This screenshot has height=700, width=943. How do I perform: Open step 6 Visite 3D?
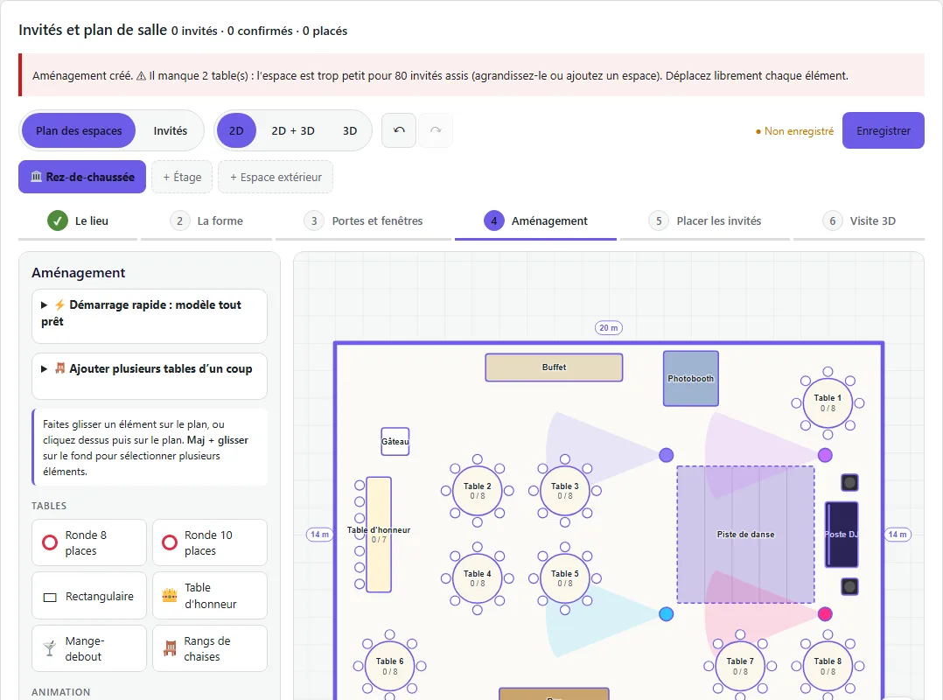coord(859,220)
